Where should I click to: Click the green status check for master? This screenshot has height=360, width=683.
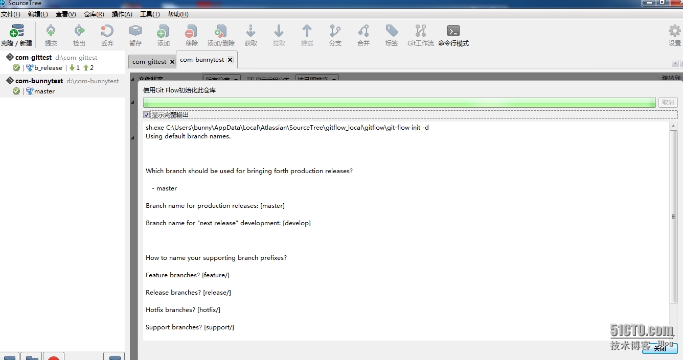(x=16, y=91)
